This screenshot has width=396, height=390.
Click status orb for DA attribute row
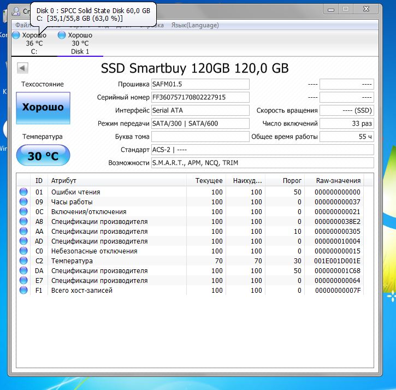(23, 270)
